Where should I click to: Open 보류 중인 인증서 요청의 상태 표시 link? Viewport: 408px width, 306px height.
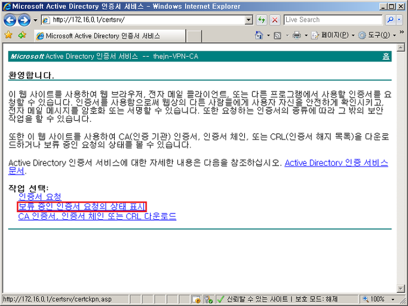click(x=81, y=207)
